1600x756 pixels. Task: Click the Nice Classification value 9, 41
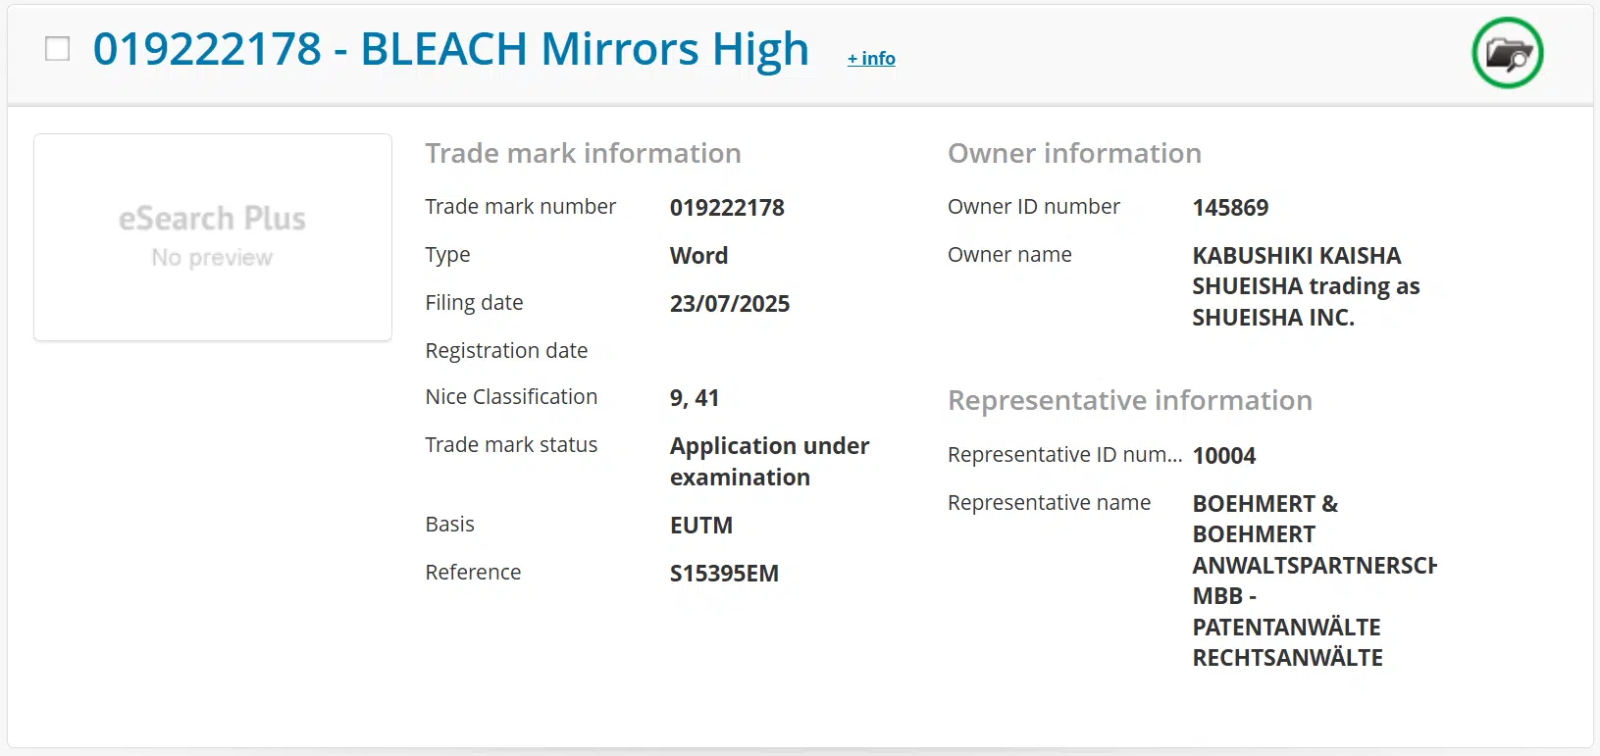(695, 398)
